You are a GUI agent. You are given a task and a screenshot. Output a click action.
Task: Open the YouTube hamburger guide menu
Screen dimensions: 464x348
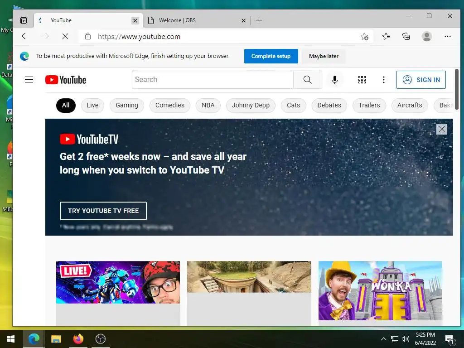pos(29,80)
